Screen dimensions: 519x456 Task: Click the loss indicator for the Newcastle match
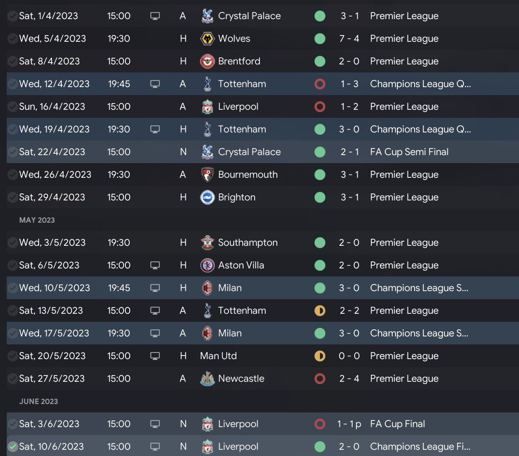tap(319, 379)
